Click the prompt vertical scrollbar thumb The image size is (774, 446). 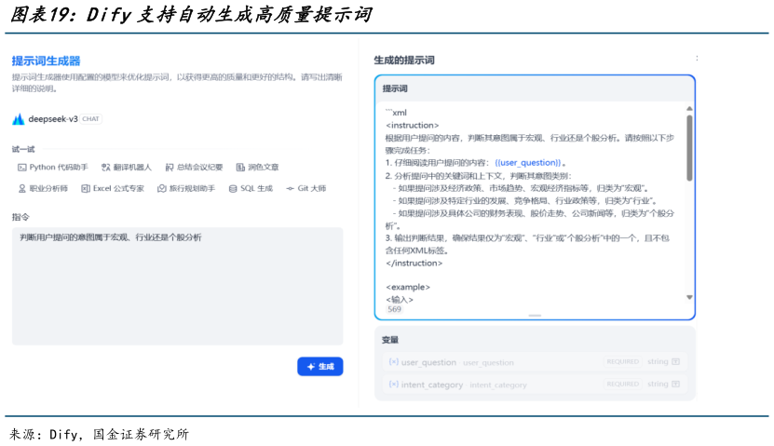coord(689,148)
